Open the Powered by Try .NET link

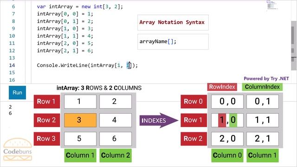click(x=266, y=78)
